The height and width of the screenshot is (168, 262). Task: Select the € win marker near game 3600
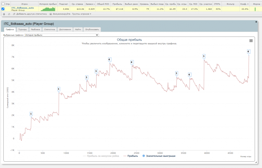189,75
